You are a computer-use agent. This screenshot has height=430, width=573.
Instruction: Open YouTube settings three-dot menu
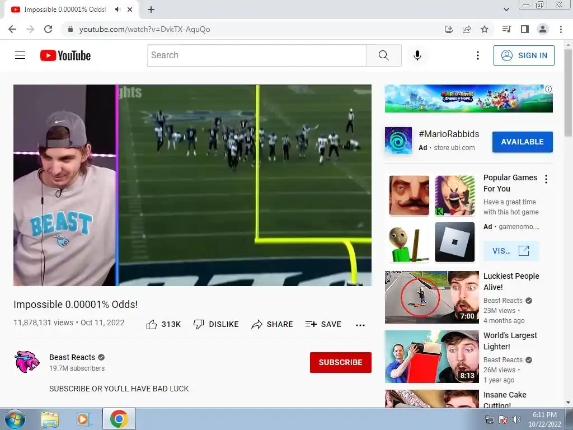pyautogui.click(x=478, y=55)
